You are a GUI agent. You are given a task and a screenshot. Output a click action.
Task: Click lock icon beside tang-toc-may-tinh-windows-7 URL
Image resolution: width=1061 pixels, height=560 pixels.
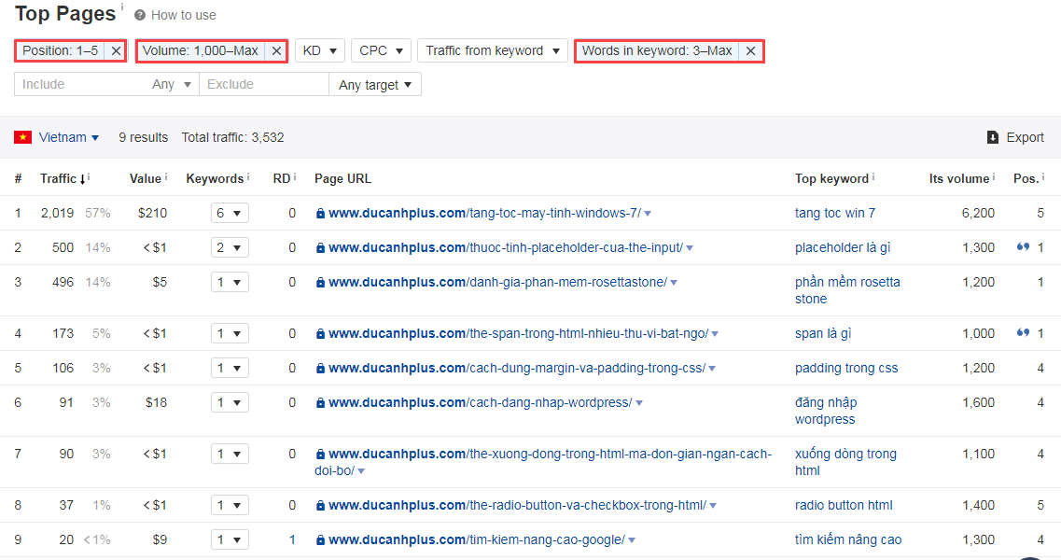pyautogui.click(x=321, y=214)
